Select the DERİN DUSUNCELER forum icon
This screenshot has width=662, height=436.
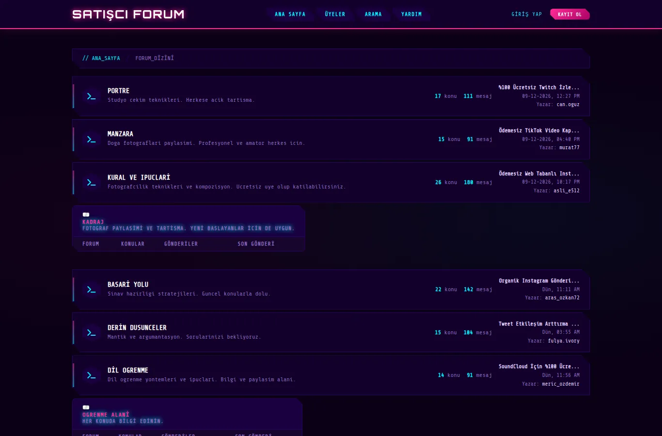tap(91, 332)
